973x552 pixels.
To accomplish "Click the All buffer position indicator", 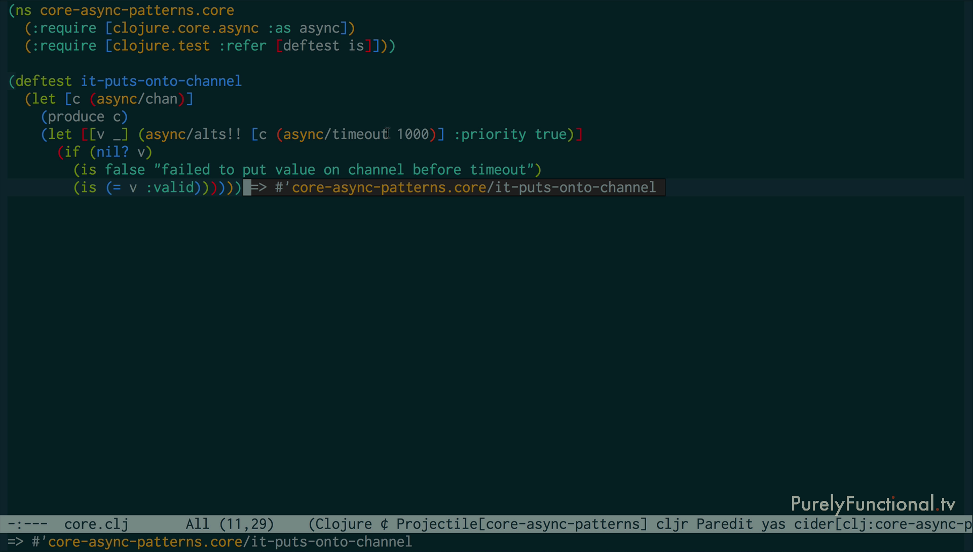I will pyautogui.click(x=197, y=524).
